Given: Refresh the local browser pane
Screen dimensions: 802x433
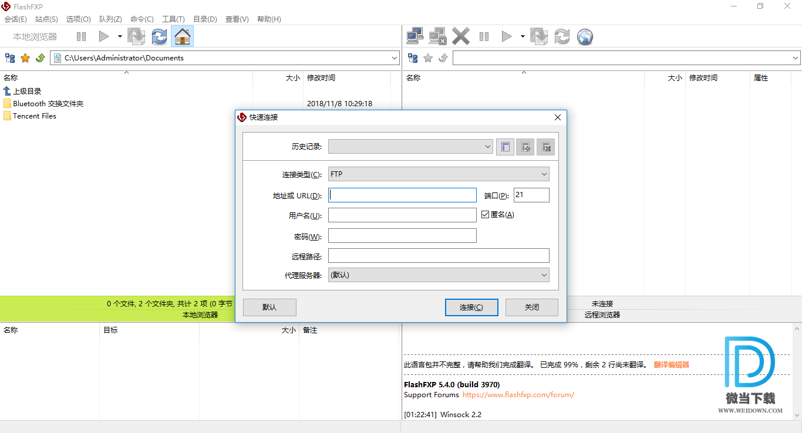Looking at the screenshot, I should point(159,36).
